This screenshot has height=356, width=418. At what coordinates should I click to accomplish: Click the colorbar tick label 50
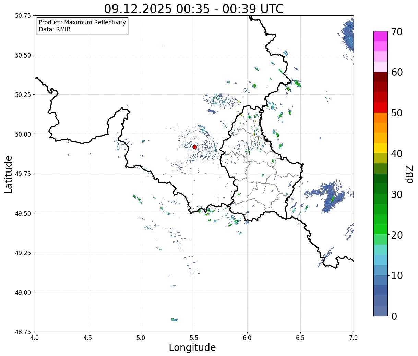click(x=397, y=113)
